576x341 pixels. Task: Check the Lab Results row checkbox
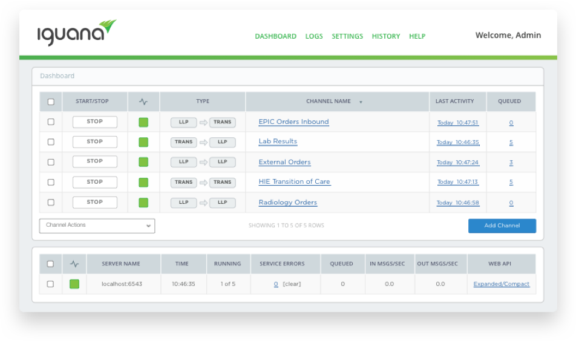[x=51, y=142]
